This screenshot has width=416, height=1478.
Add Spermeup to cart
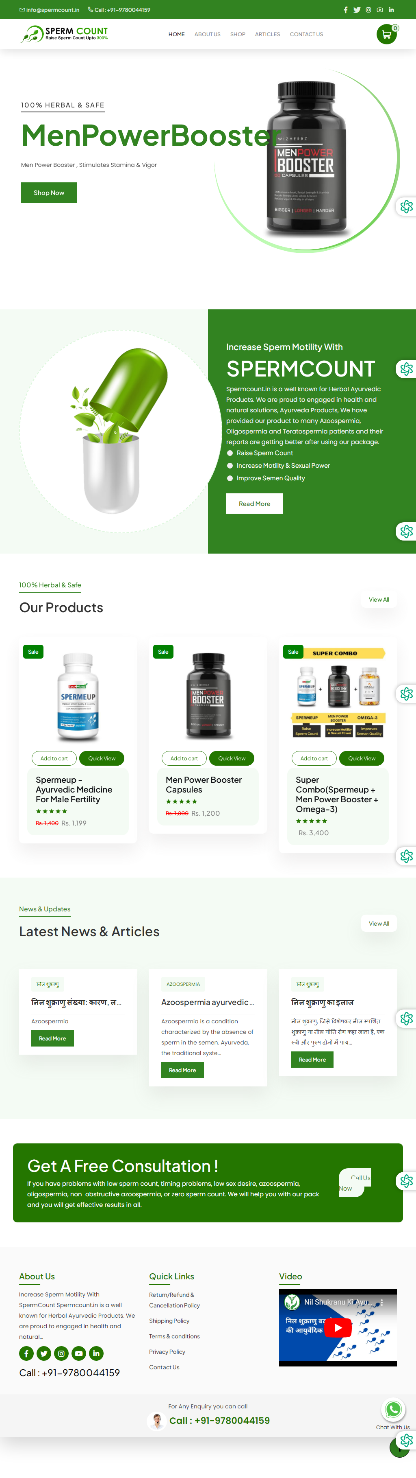click(54, 758)
